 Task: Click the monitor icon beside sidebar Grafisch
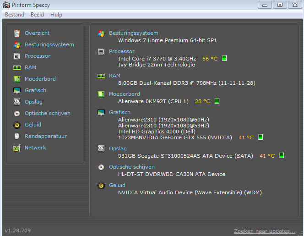[x=17, y=91]
